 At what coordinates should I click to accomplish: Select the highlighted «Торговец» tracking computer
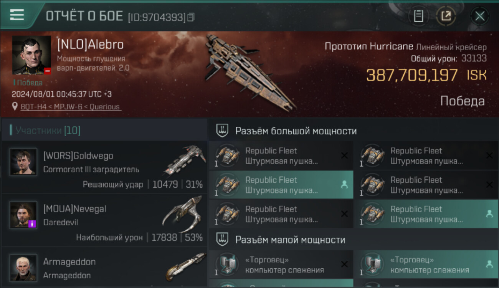[x=426, y=265]
